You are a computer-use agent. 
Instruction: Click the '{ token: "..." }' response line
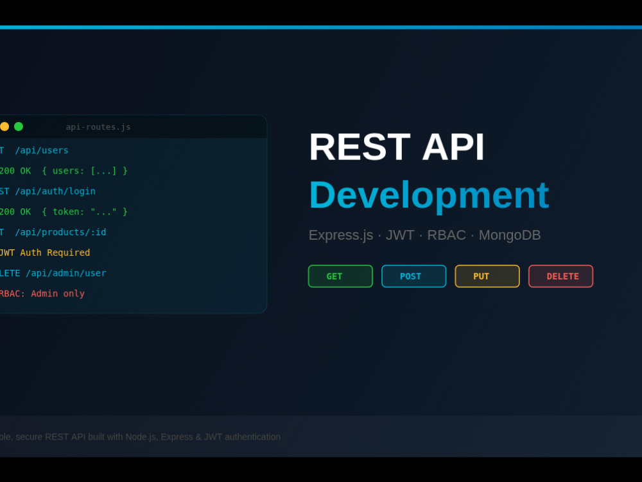click(x=64, y=212)
